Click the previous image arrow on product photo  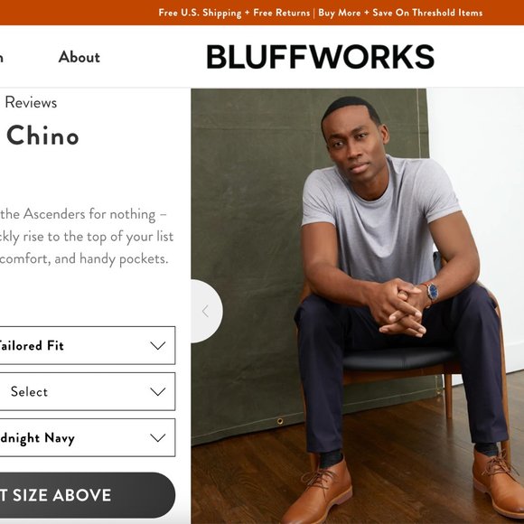tap(206, 311)
